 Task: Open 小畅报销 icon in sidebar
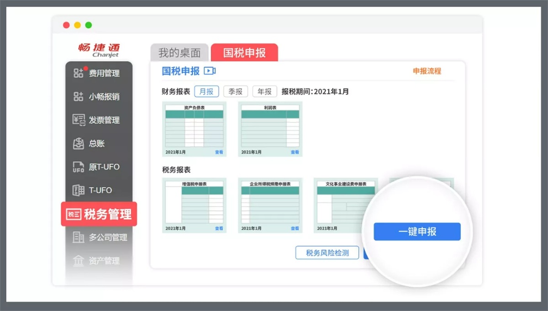tap(79, 97)
